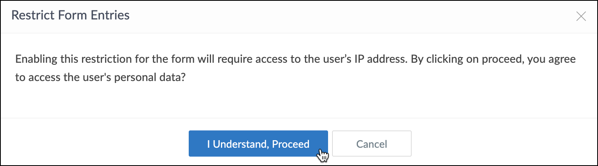Click the second line of the warning message
The image size is (598, 166).
click(100, 78)
